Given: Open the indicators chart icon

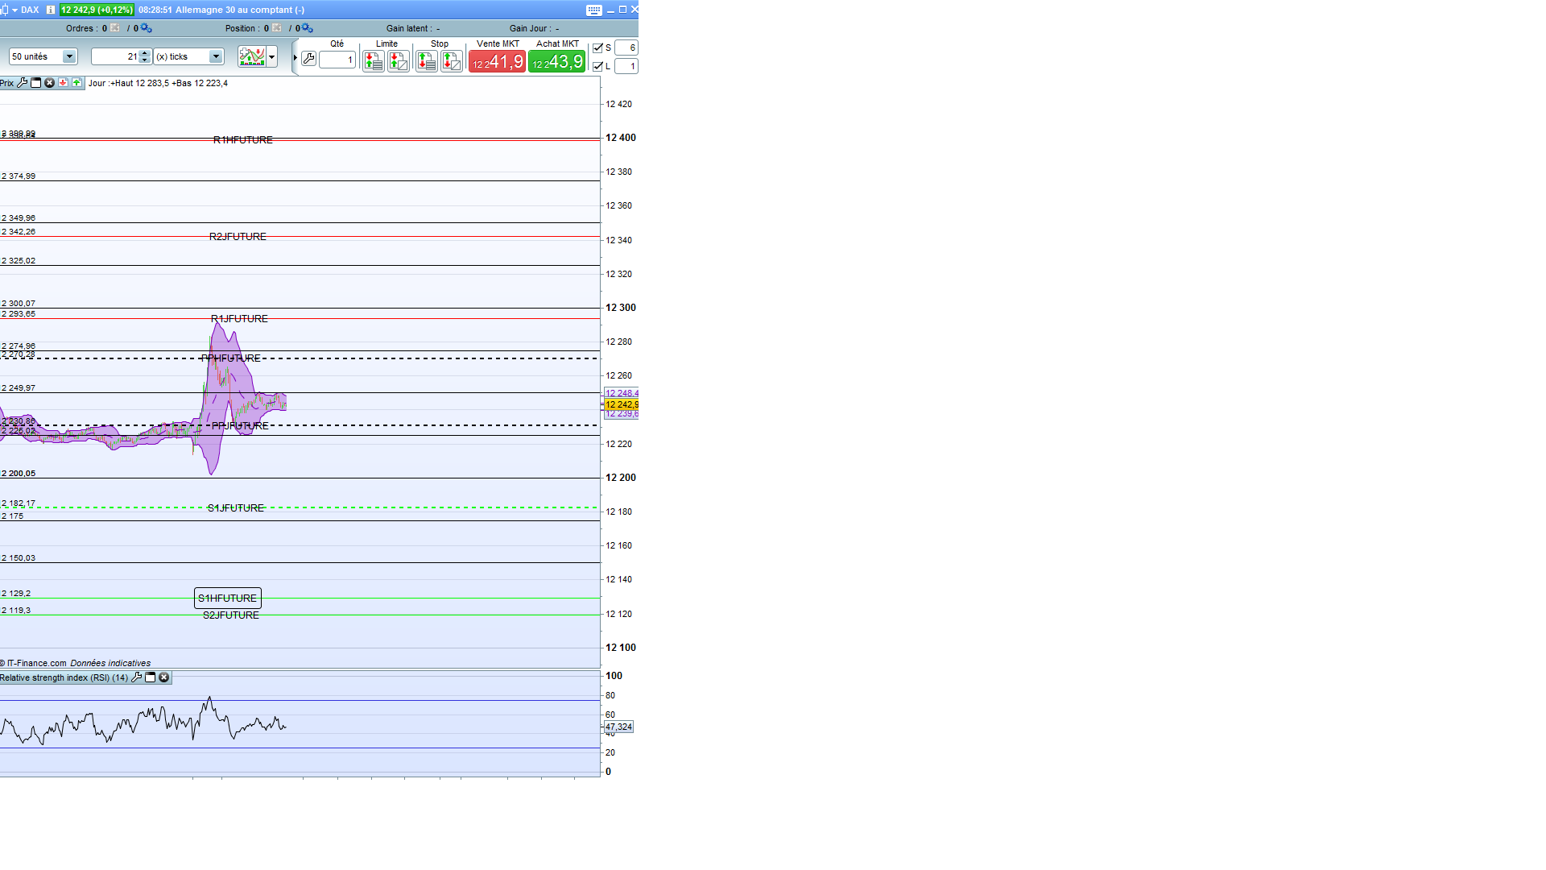Looking at the screenshot, I should (x=252, y=57).
